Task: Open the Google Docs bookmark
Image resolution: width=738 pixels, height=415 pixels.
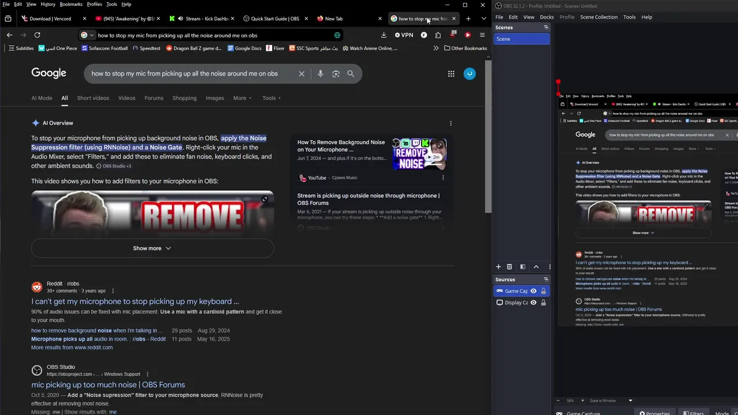Action: click(244, 48)
